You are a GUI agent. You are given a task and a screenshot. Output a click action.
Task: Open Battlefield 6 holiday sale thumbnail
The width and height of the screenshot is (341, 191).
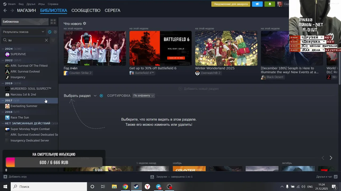pyautogui.click(x=160, y=48)
